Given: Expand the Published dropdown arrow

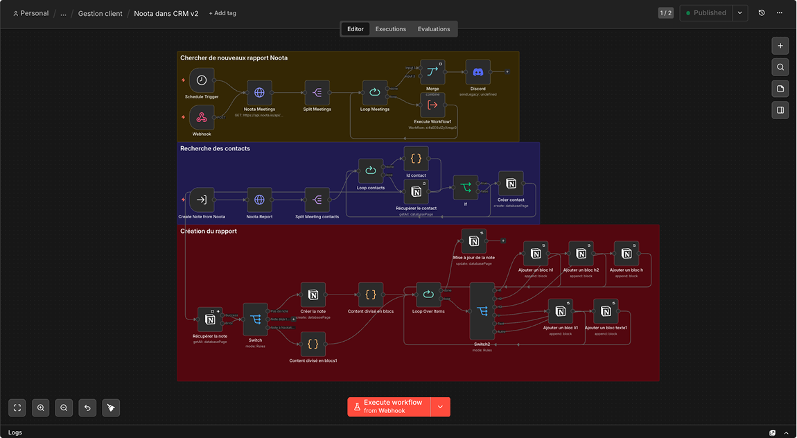Looking at the screenshot, I should [740, 12].
